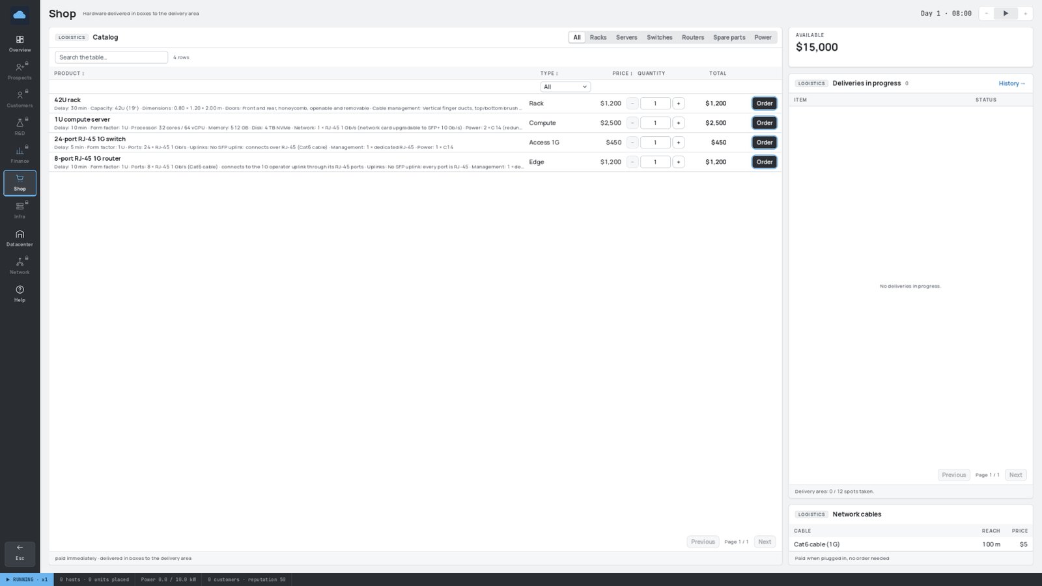Screen dimensions: 1042x586
Task: Open the Prospects sidebar icon
Action: [20, 71]
